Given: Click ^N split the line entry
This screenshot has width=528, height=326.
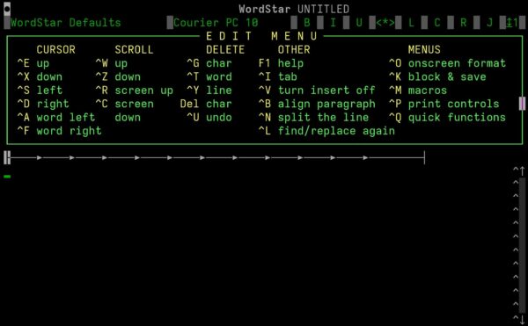Looking at the screenshot, I should tap(313, 117).
